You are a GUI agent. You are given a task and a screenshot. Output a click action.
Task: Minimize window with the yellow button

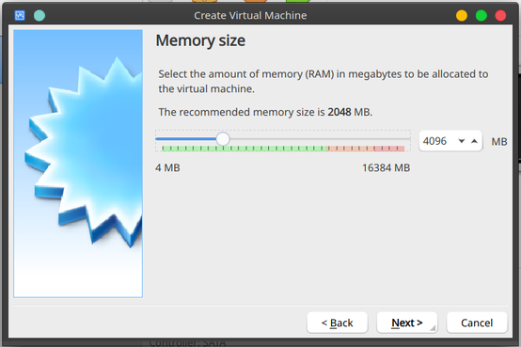462,15
